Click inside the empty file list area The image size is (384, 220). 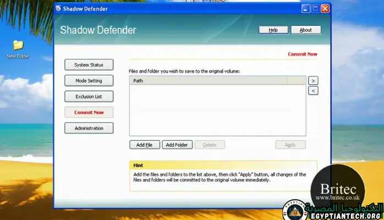pyautogui.click(x=217, y=110)
